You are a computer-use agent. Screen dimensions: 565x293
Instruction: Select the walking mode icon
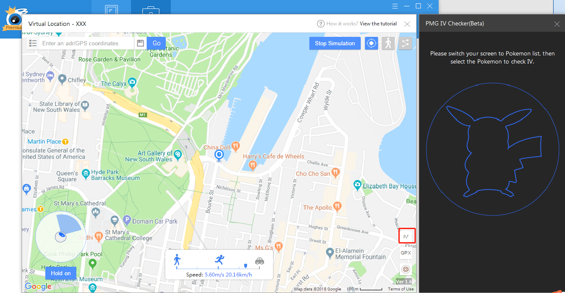[x=388, y=43]
